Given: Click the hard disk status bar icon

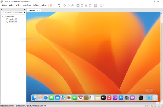Looking at the screenshot, I should point(147,106).
